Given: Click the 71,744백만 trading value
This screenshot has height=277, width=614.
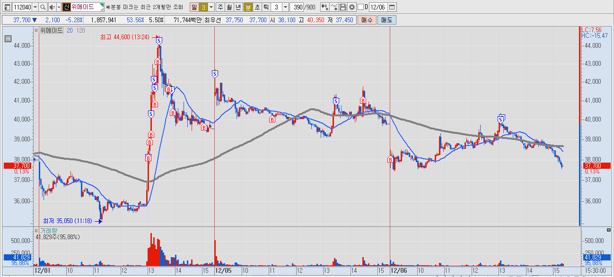Looking at the screenshot, I should click(x=188, y=20).
